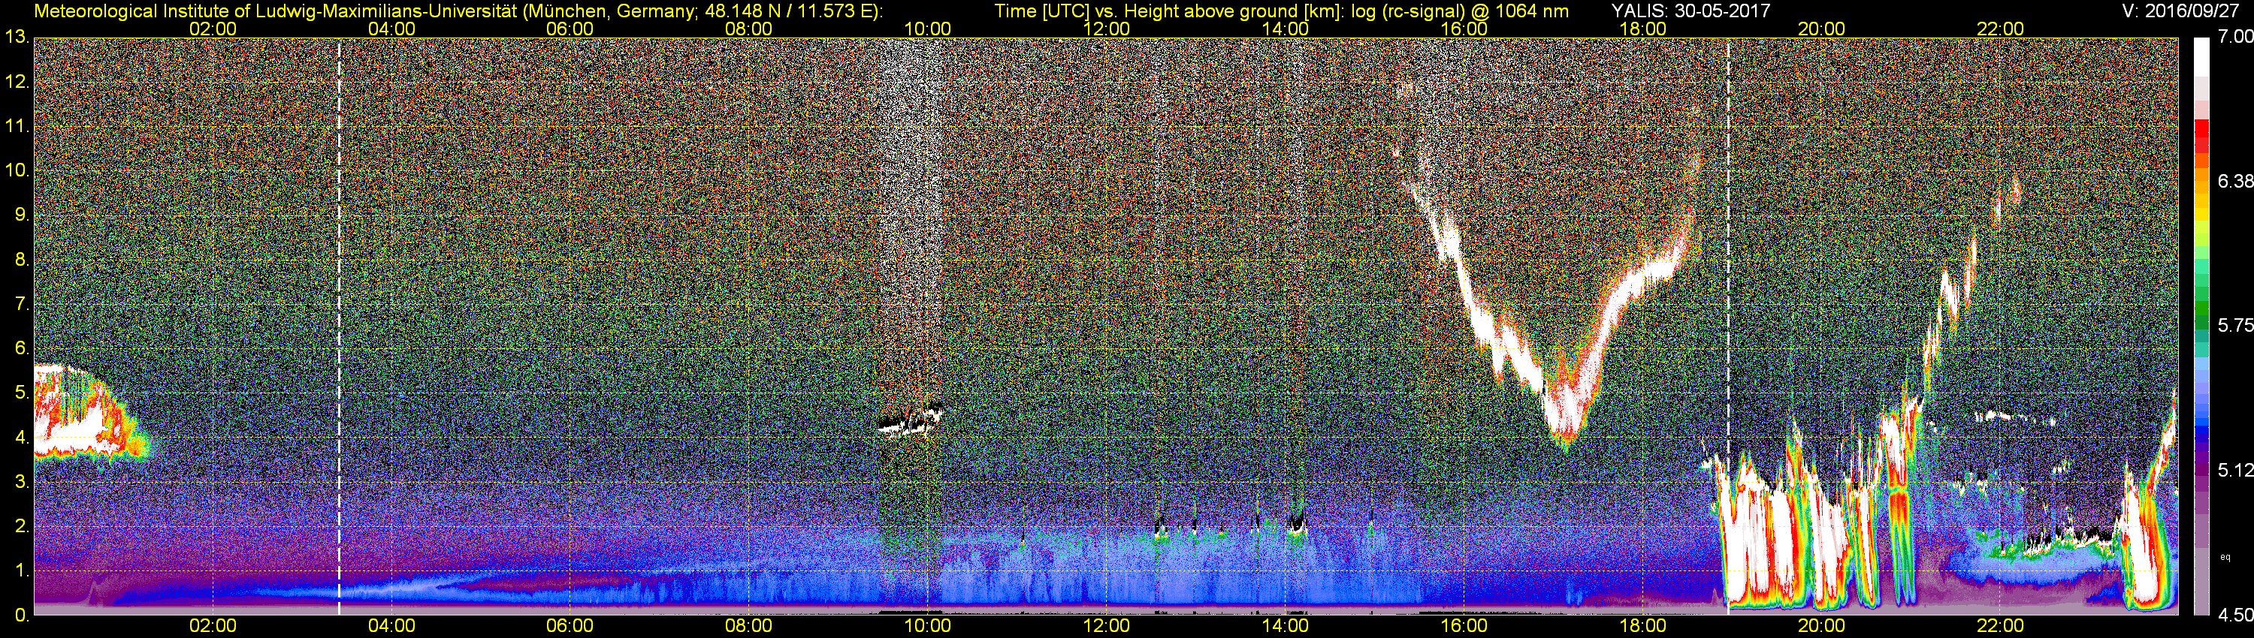Screen dimensions: 2254x638
Task: Click the 6.38 label on color scale
Action: click(x=2236, y=181)
